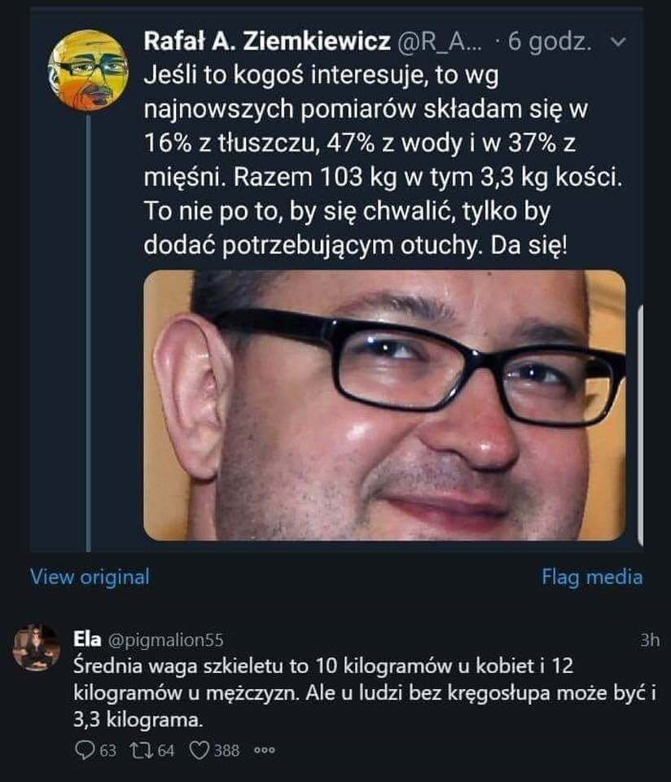The width and height of the screenshot is (671, 782).
Task: Click the 388 likes count
Action: click(x=227, y=750)
